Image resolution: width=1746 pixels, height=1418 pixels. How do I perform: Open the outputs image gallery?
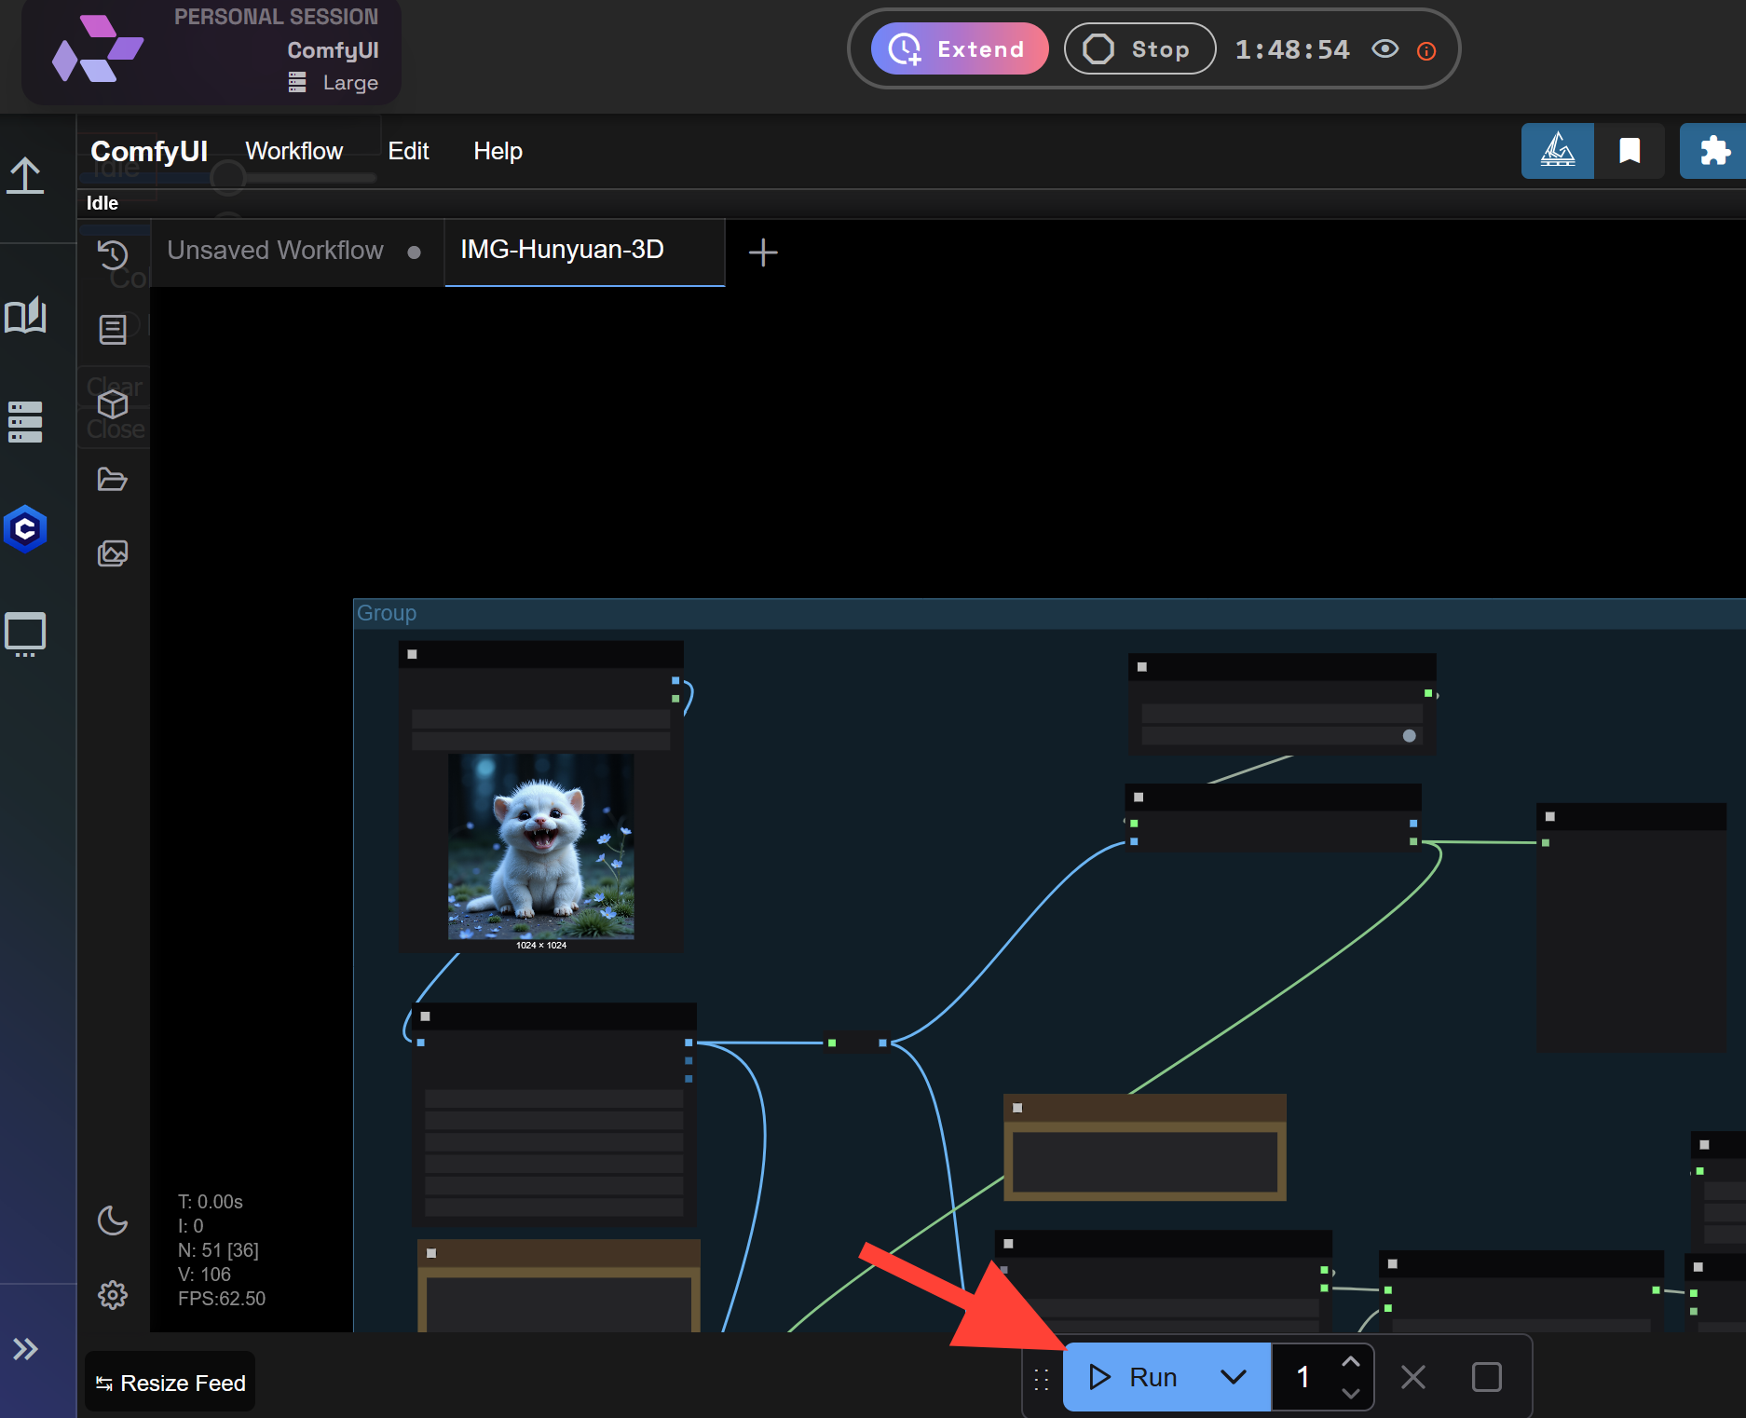click(113, 552)
